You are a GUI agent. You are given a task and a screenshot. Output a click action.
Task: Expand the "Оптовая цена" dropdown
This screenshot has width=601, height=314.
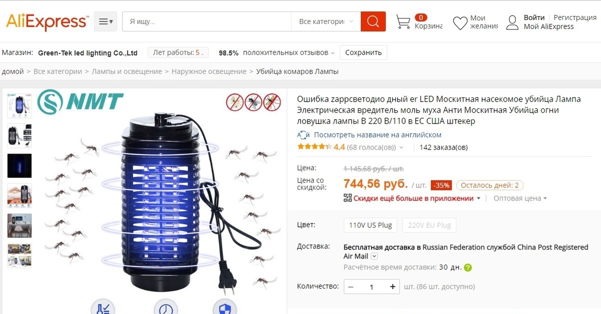(520, 198)
